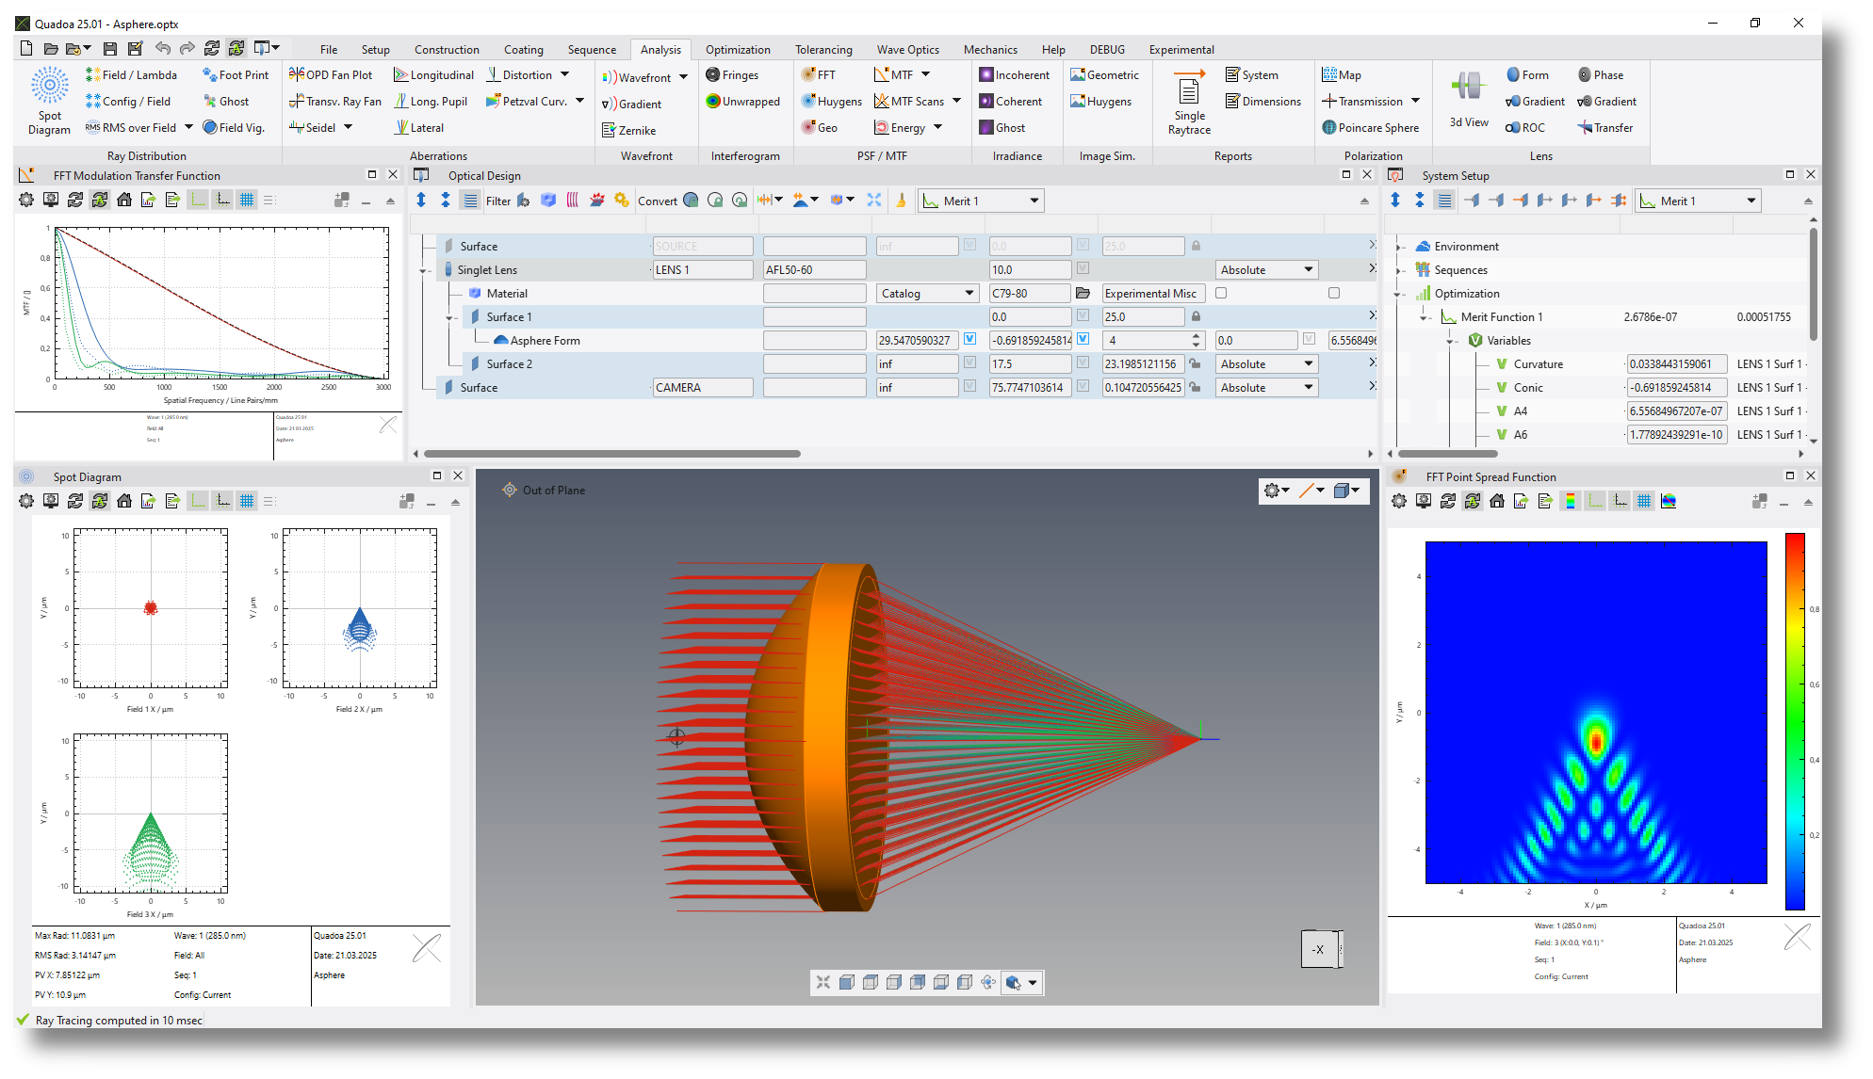
Task: Toggle CAMERA surface radius variable checkbox
Action: coord(969,386)
